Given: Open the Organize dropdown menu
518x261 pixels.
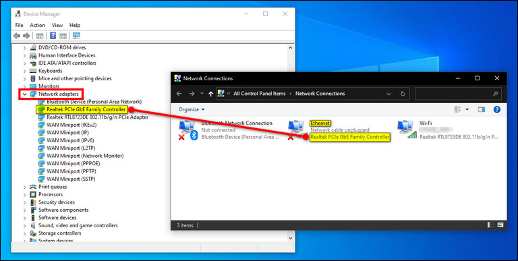Looking at the screenshot, I should point(192,109).
